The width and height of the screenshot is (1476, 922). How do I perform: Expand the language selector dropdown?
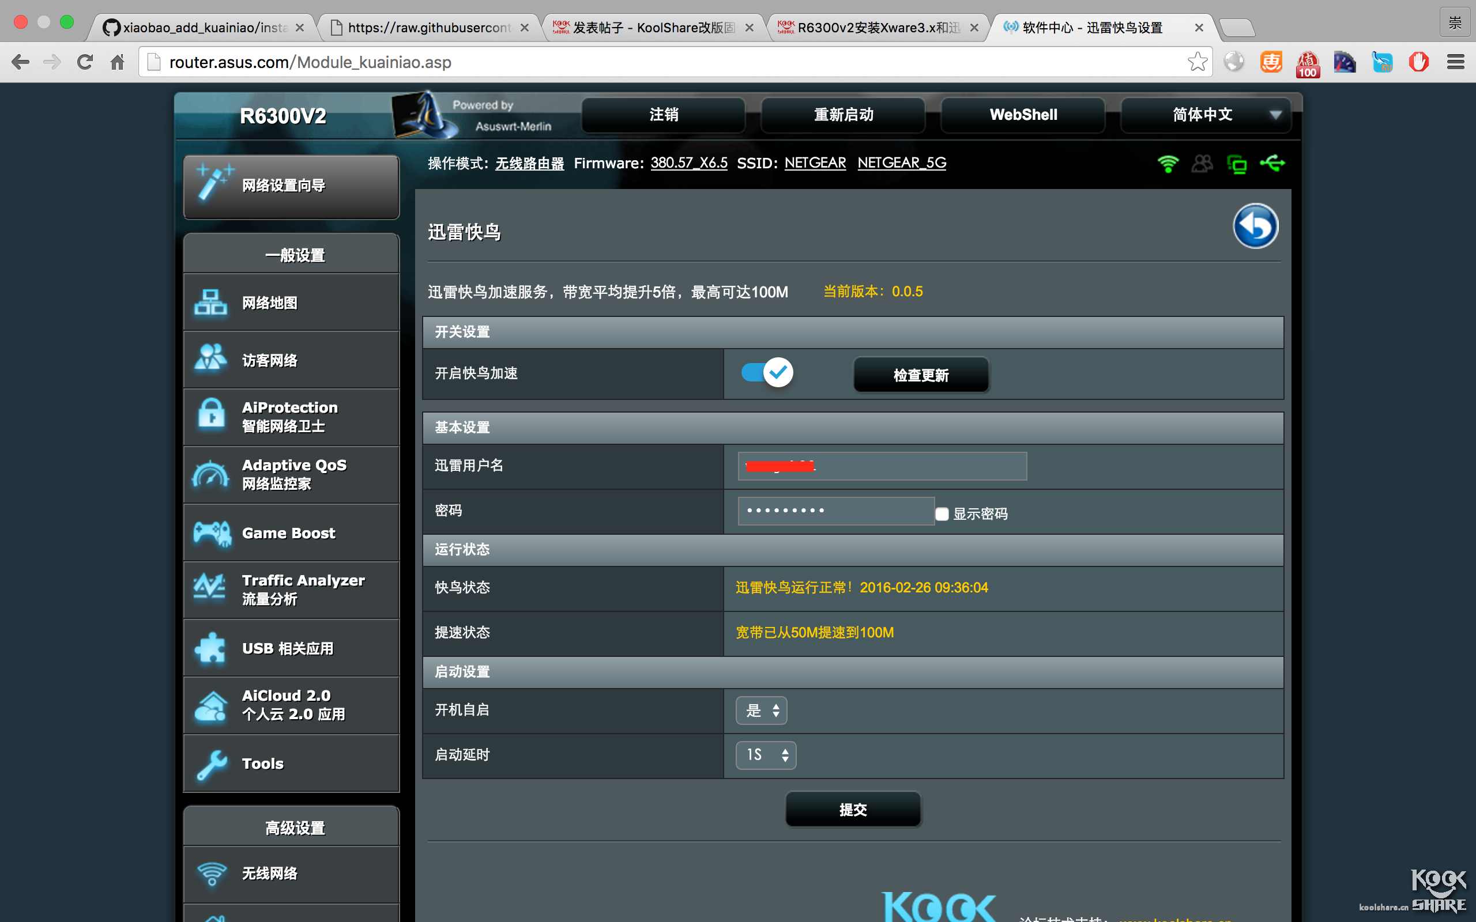coord(1206,115)
